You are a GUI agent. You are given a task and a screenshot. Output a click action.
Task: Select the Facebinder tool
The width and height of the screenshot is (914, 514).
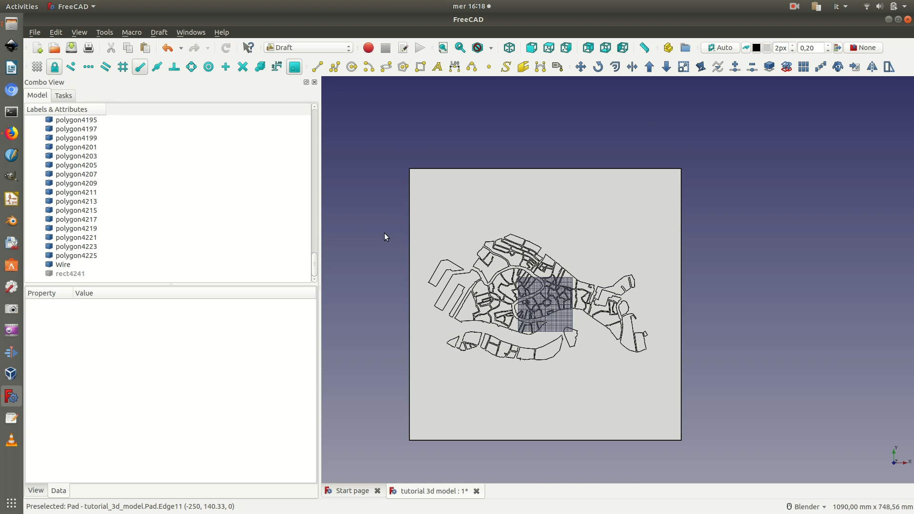pyautogui.click(x=523, y=67)
